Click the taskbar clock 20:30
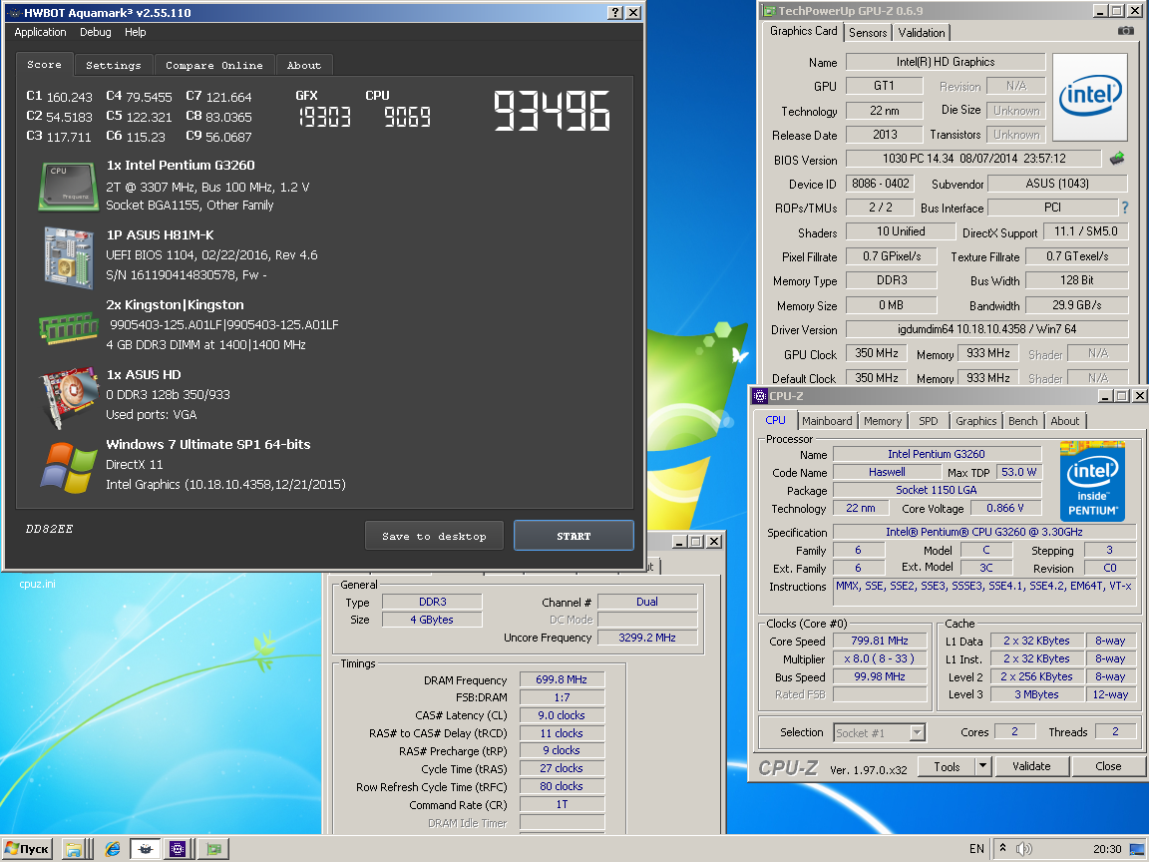 tap(1107, 849)
